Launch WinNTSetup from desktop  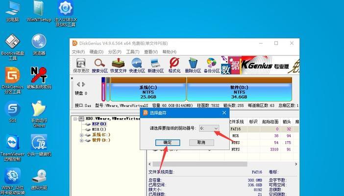tap(39, 11)
